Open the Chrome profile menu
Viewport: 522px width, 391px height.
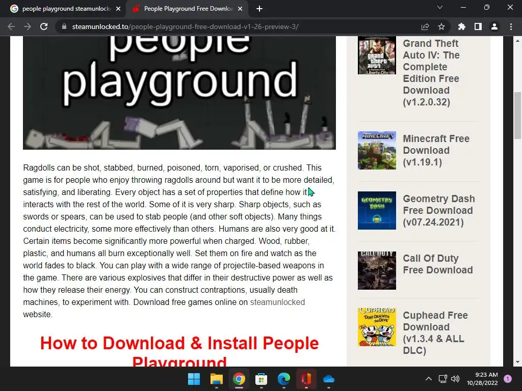click(494, 26)
